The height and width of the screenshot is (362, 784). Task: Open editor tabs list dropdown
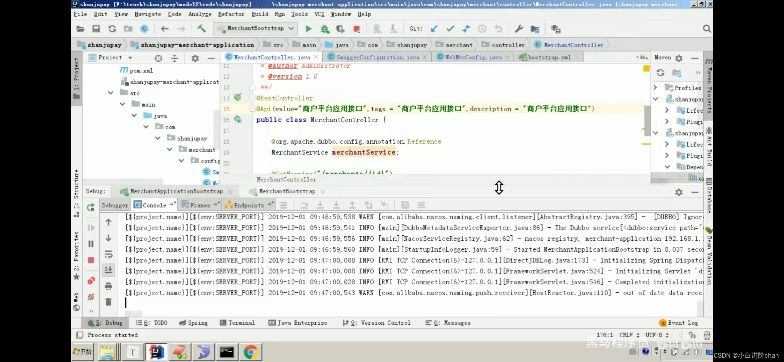(642, 57)
